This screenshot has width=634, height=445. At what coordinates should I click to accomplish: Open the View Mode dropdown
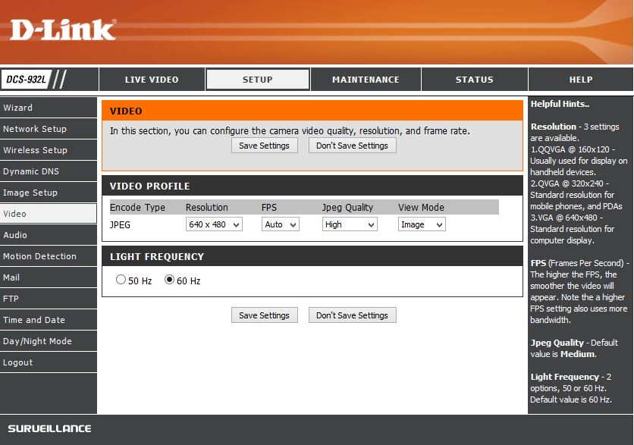[x=422, y=224]
